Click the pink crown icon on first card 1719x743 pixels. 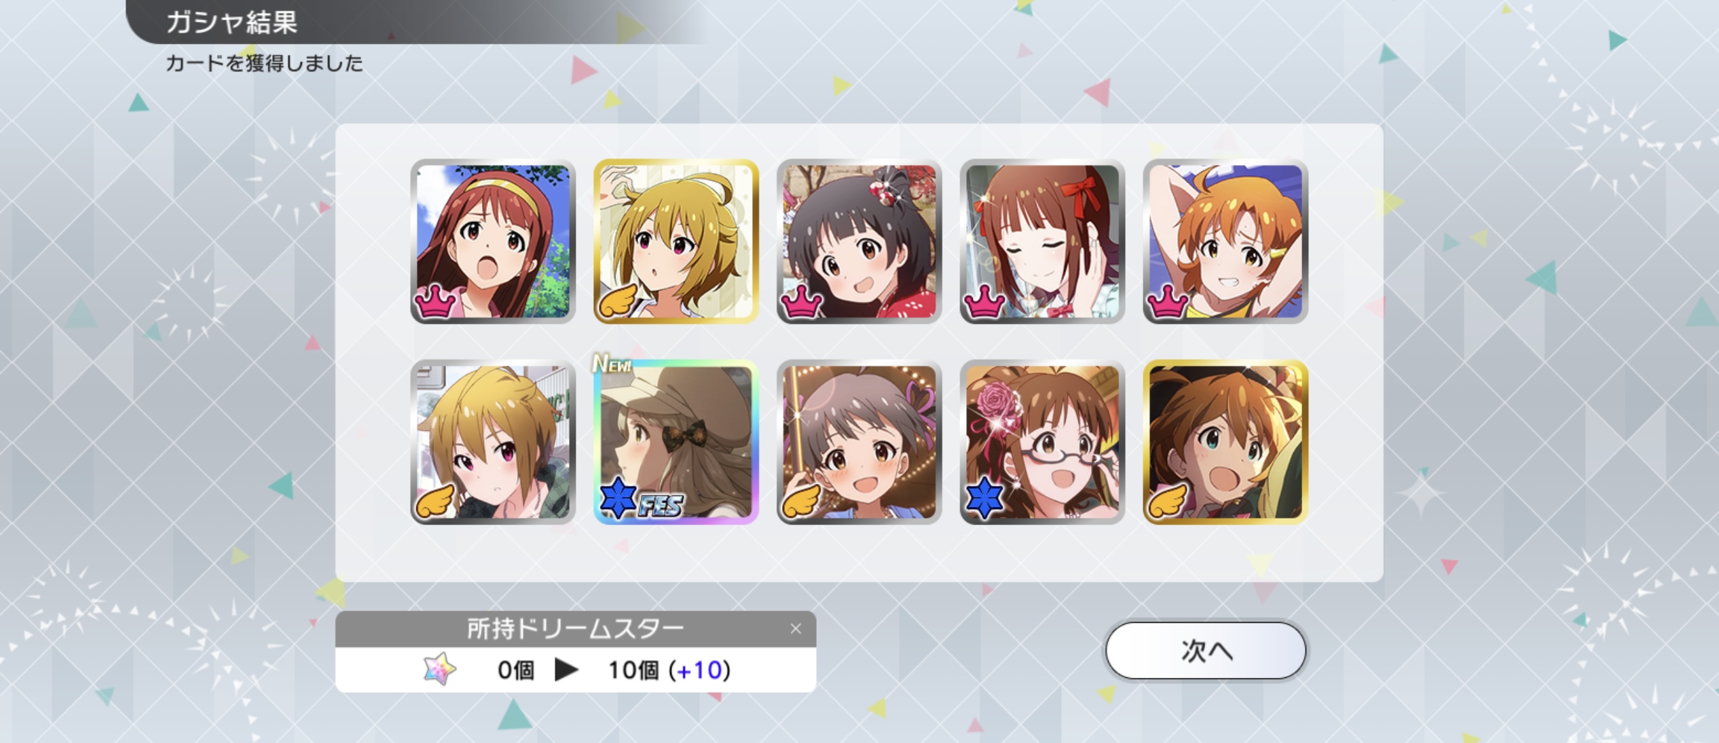tap(435, 301)
